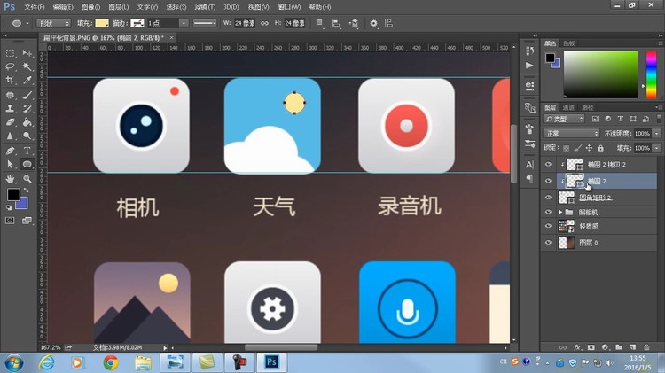Open the stroke width dropdown arrow
The width and height of the screenshot is (665, 373).
point(184,23)
